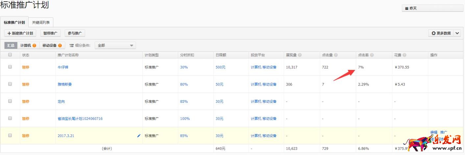Check the box for 雅格斯曼 plan row

10,84
